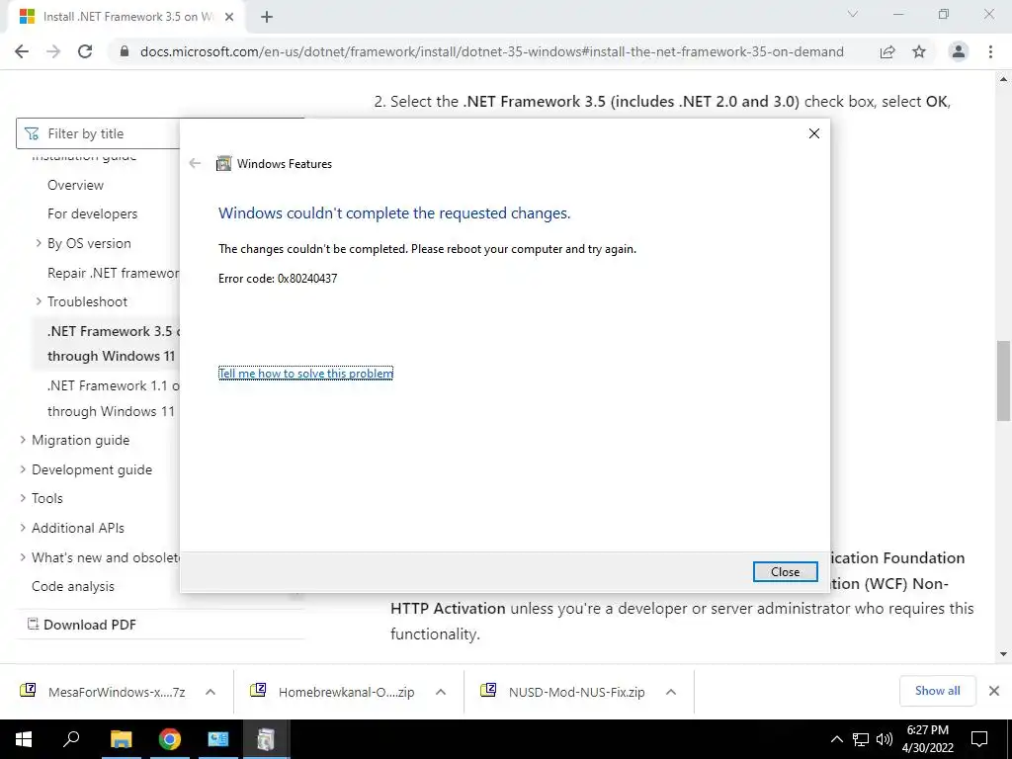Open the Homebrewkanal zip download
The width and height of the screenshot is (1012, 759).
333,692
